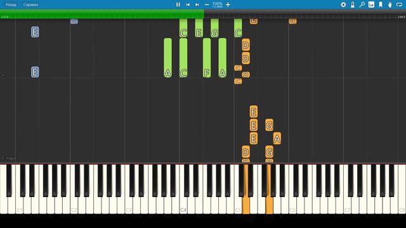406x228 pixels.
Task: Open the magnifier zoom tool
Action: (362, 4)
